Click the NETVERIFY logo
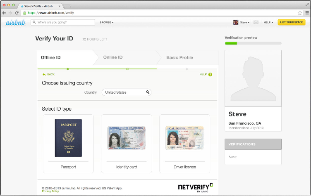 [x=195, y=187]
